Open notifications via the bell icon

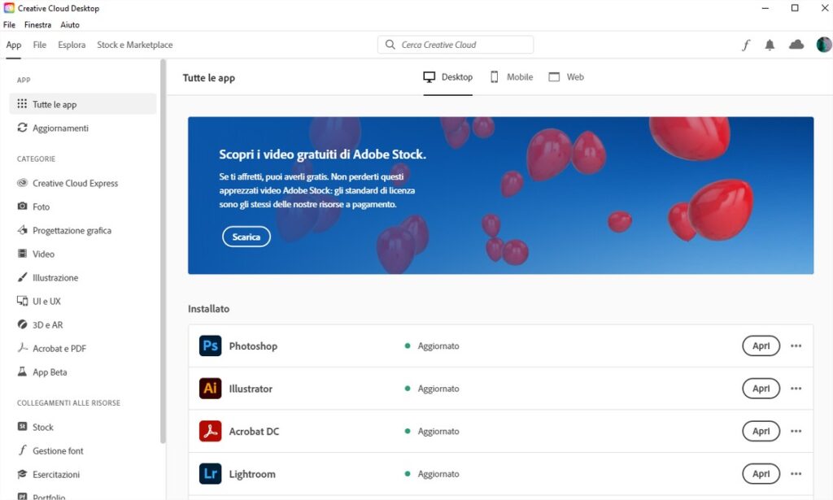click(x=770, y=45)
